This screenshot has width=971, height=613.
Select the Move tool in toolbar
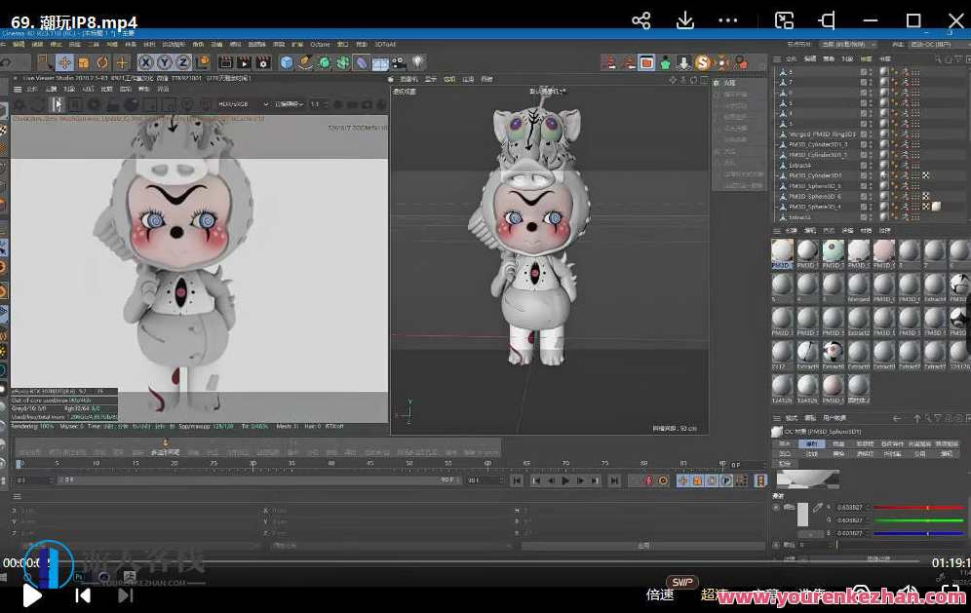pyautogui.click(x=64, y=62)
